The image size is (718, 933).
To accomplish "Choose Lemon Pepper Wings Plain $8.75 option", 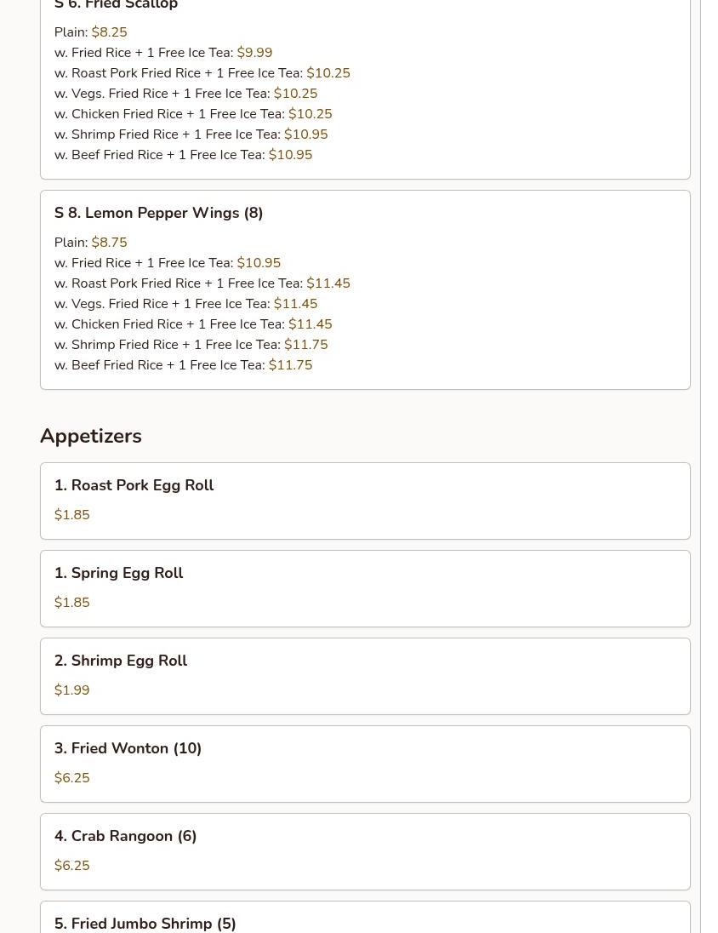I will coord(90,242).
